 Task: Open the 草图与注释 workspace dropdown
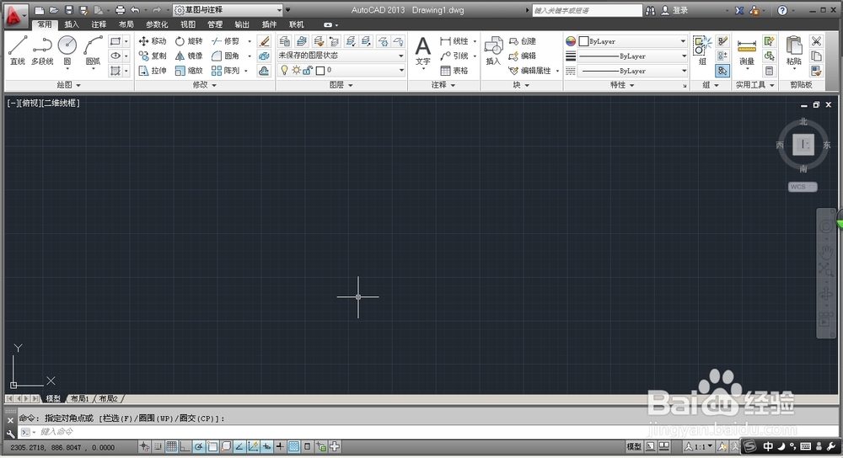pos(228,9)
